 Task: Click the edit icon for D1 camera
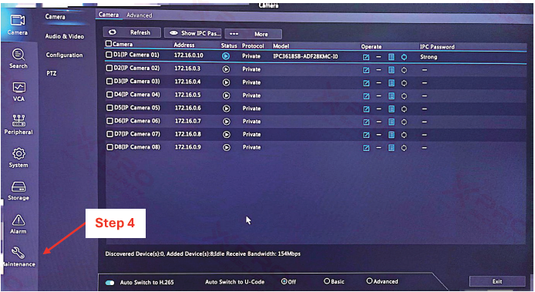coord(365,57)
